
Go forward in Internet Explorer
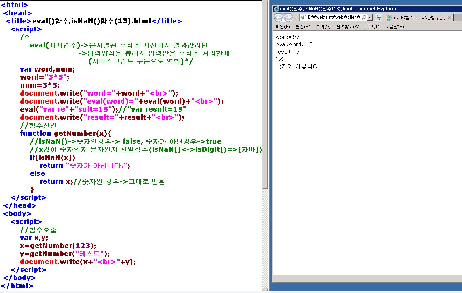[288, 17]
